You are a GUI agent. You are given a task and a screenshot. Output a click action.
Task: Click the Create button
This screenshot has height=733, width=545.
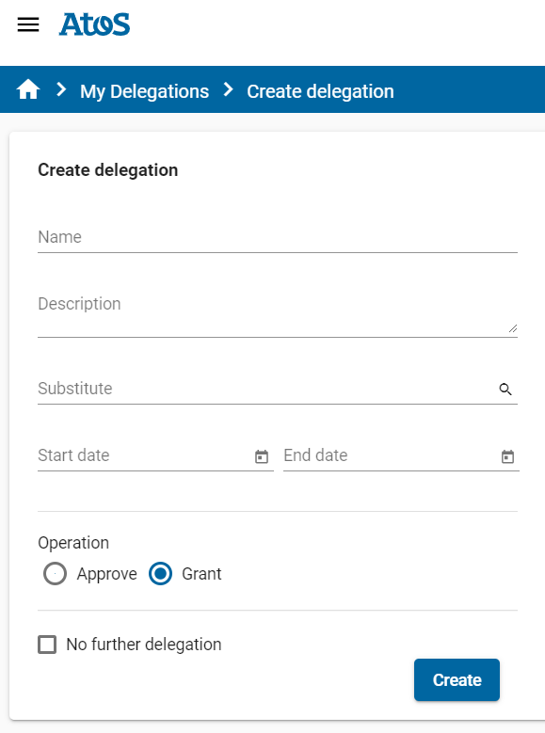(457, 679)
